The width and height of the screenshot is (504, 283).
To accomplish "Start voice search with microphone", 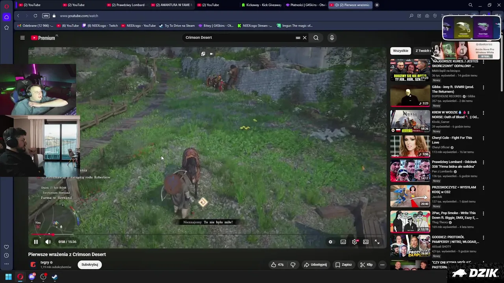I will (x=332, y=38).
